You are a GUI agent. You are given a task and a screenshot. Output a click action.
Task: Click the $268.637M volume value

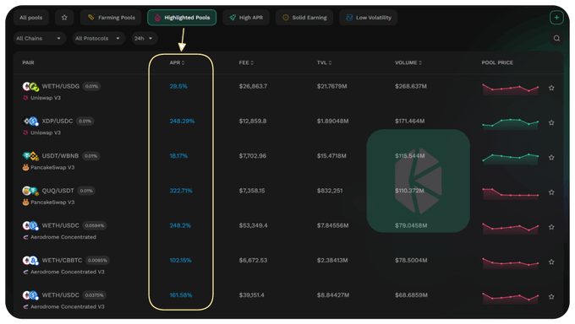click(x=411, y=86)
